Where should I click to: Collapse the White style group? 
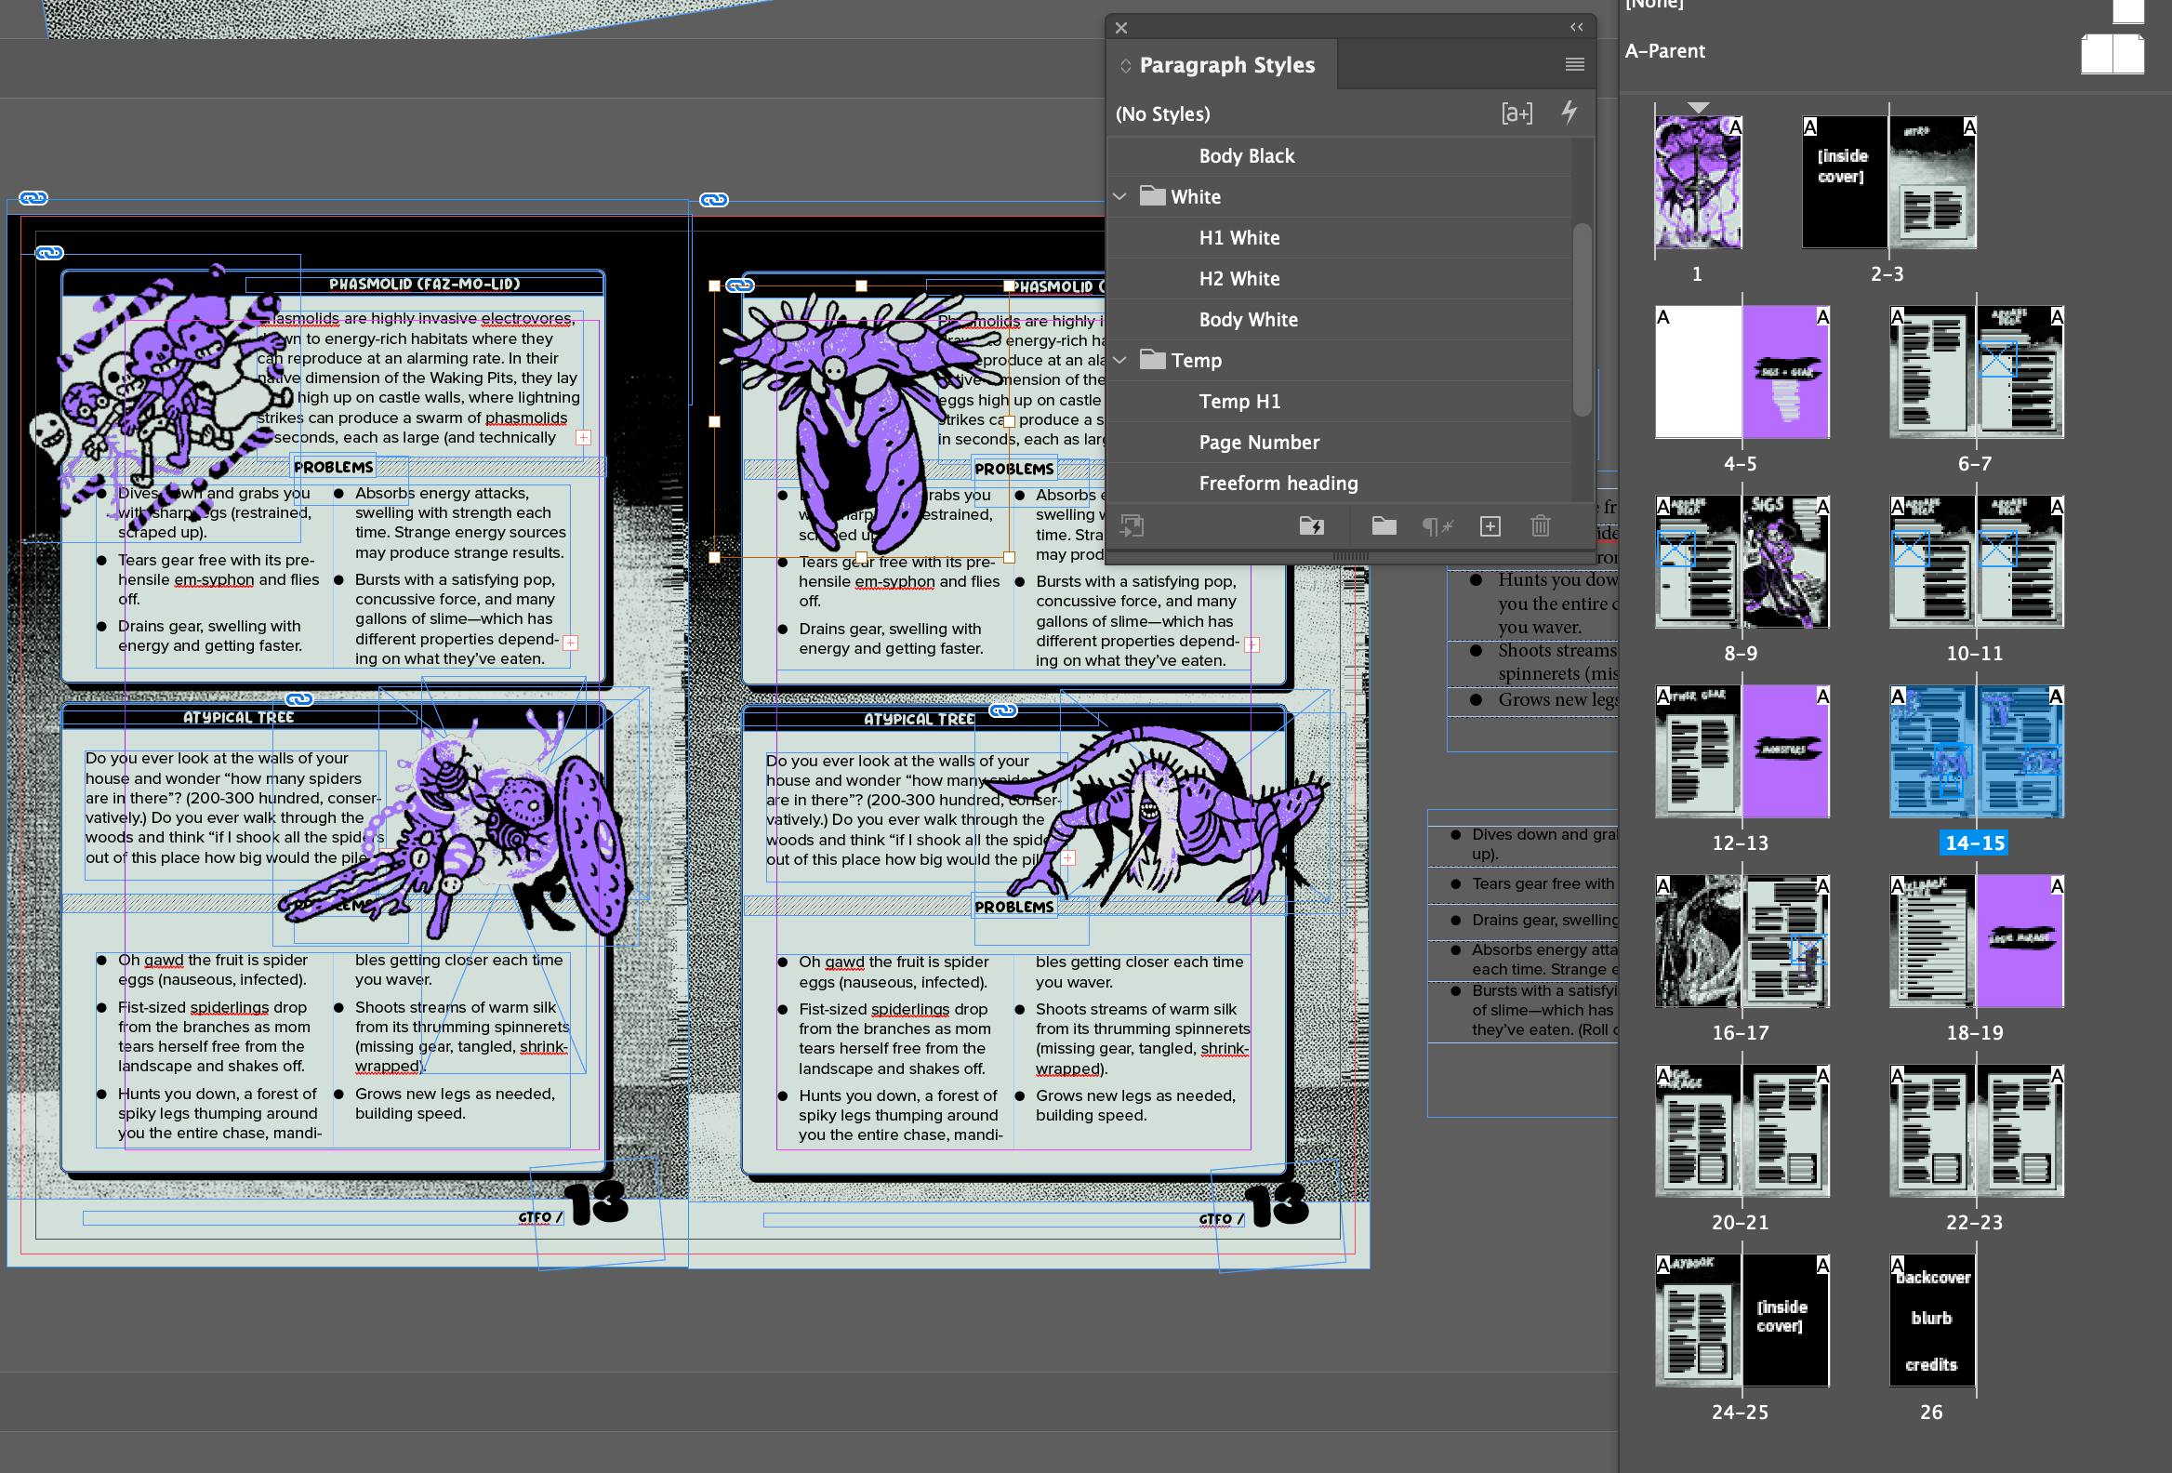(x=1119, y=196)
